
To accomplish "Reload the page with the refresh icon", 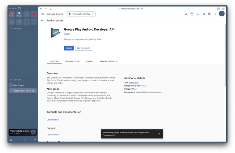I will [x=51, y=9].
